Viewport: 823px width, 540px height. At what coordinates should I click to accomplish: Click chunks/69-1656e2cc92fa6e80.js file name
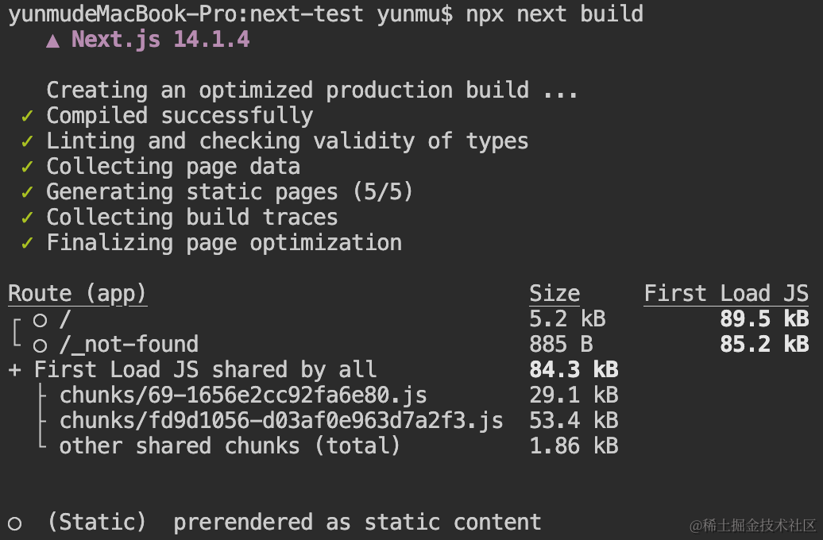coord(243,395)
